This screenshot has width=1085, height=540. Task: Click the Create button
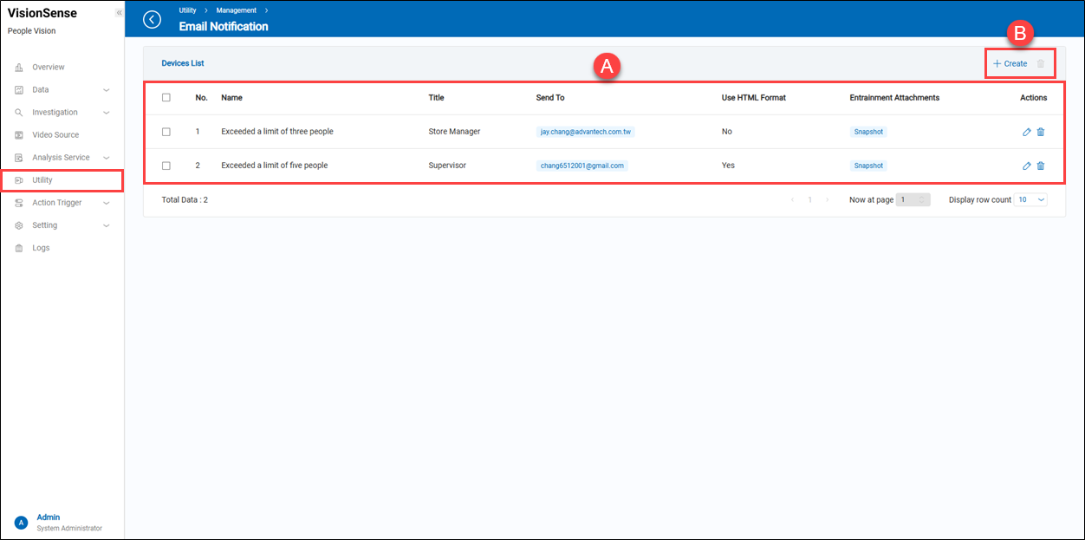click(x=1009, y=63)
